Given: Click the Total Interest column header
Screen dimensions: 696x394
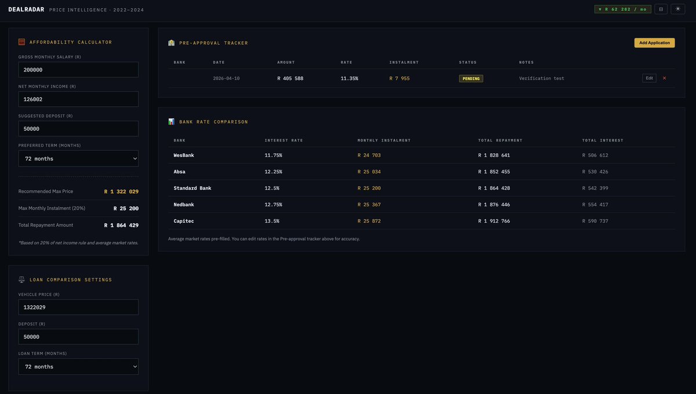Looking at the screenshot, I should [x=603, y=140].
